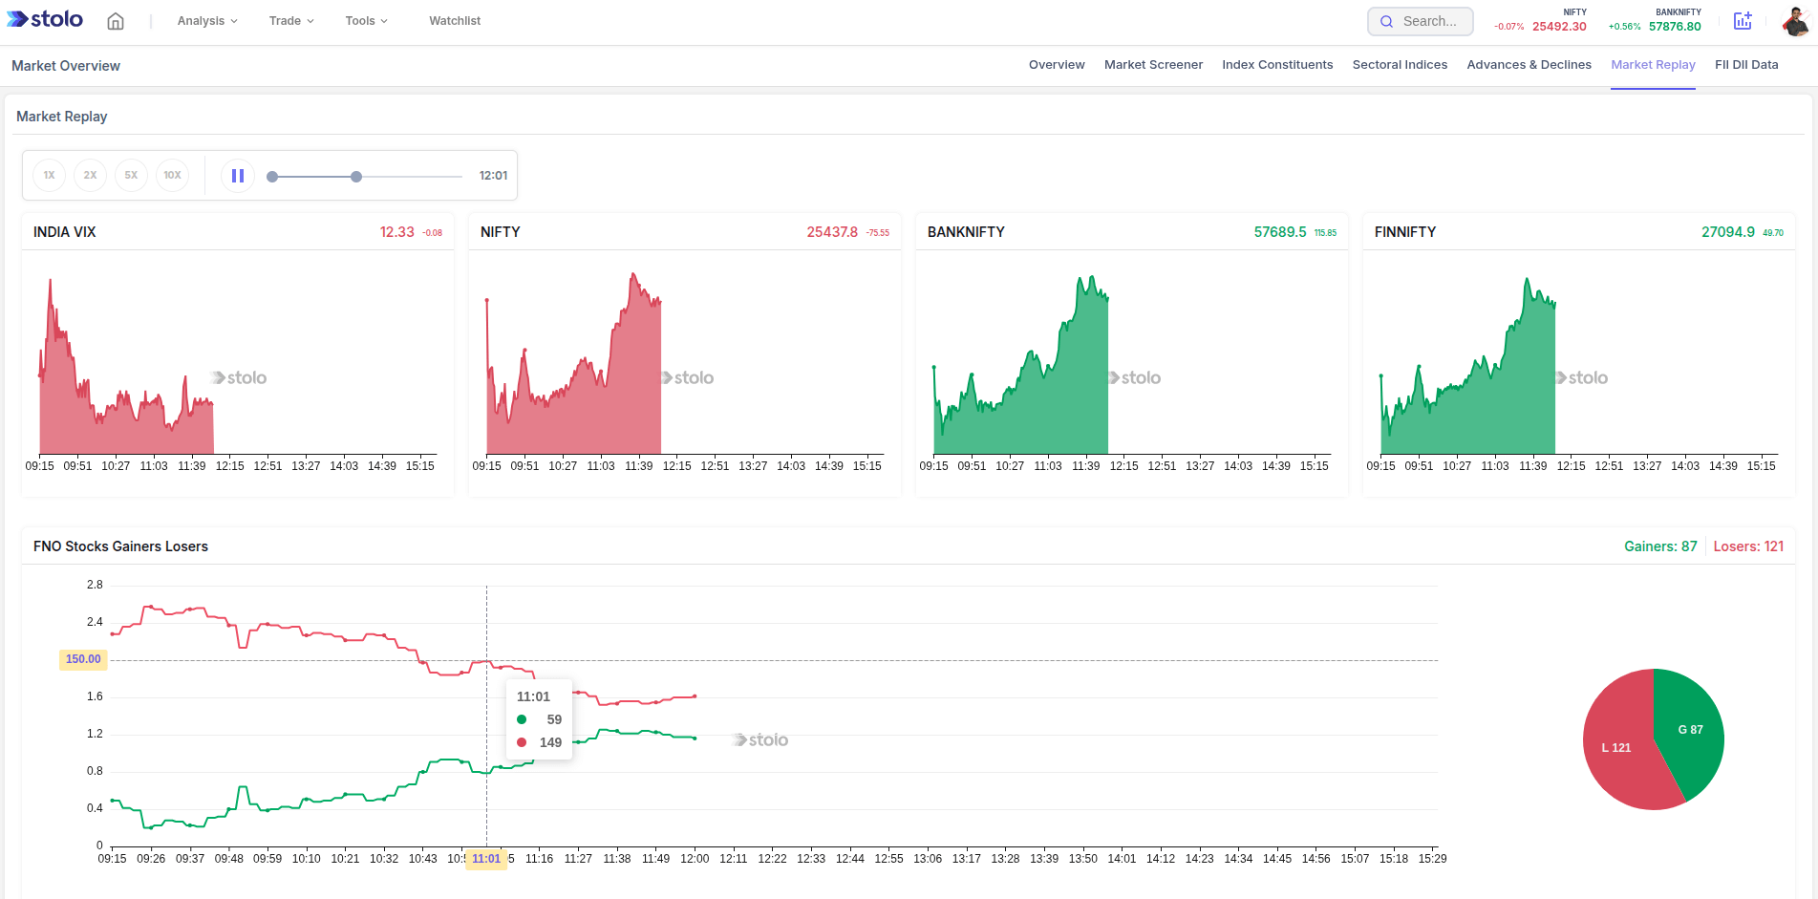Click inside the Search field
The height and width of the screenshot is (899, 1818).
point(1428,20)
